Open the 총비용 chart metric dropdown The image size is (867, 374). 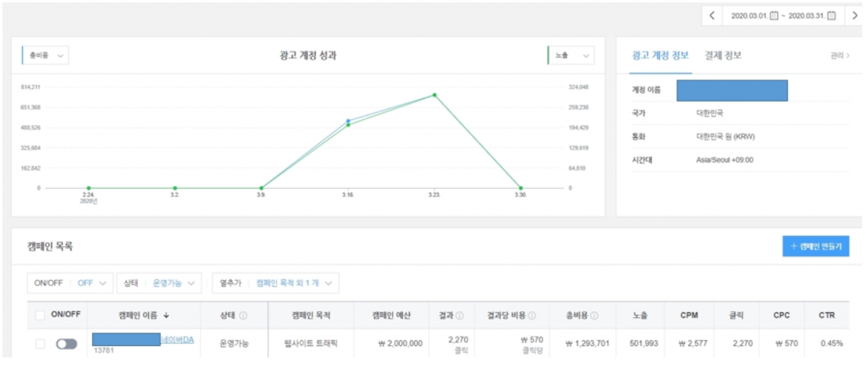pos(45,55)
